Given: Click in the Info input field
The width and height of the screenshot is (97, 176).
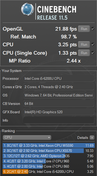Looking at the screenshot, I should 59,120.
